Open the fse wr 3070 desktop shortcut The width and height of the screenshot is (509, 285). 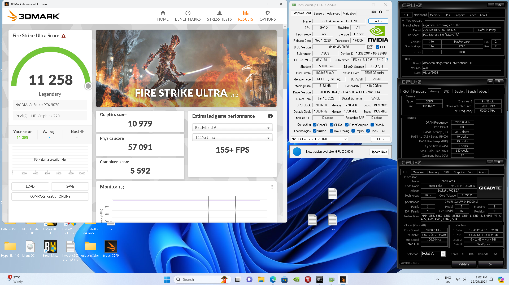tap(111, 249)
